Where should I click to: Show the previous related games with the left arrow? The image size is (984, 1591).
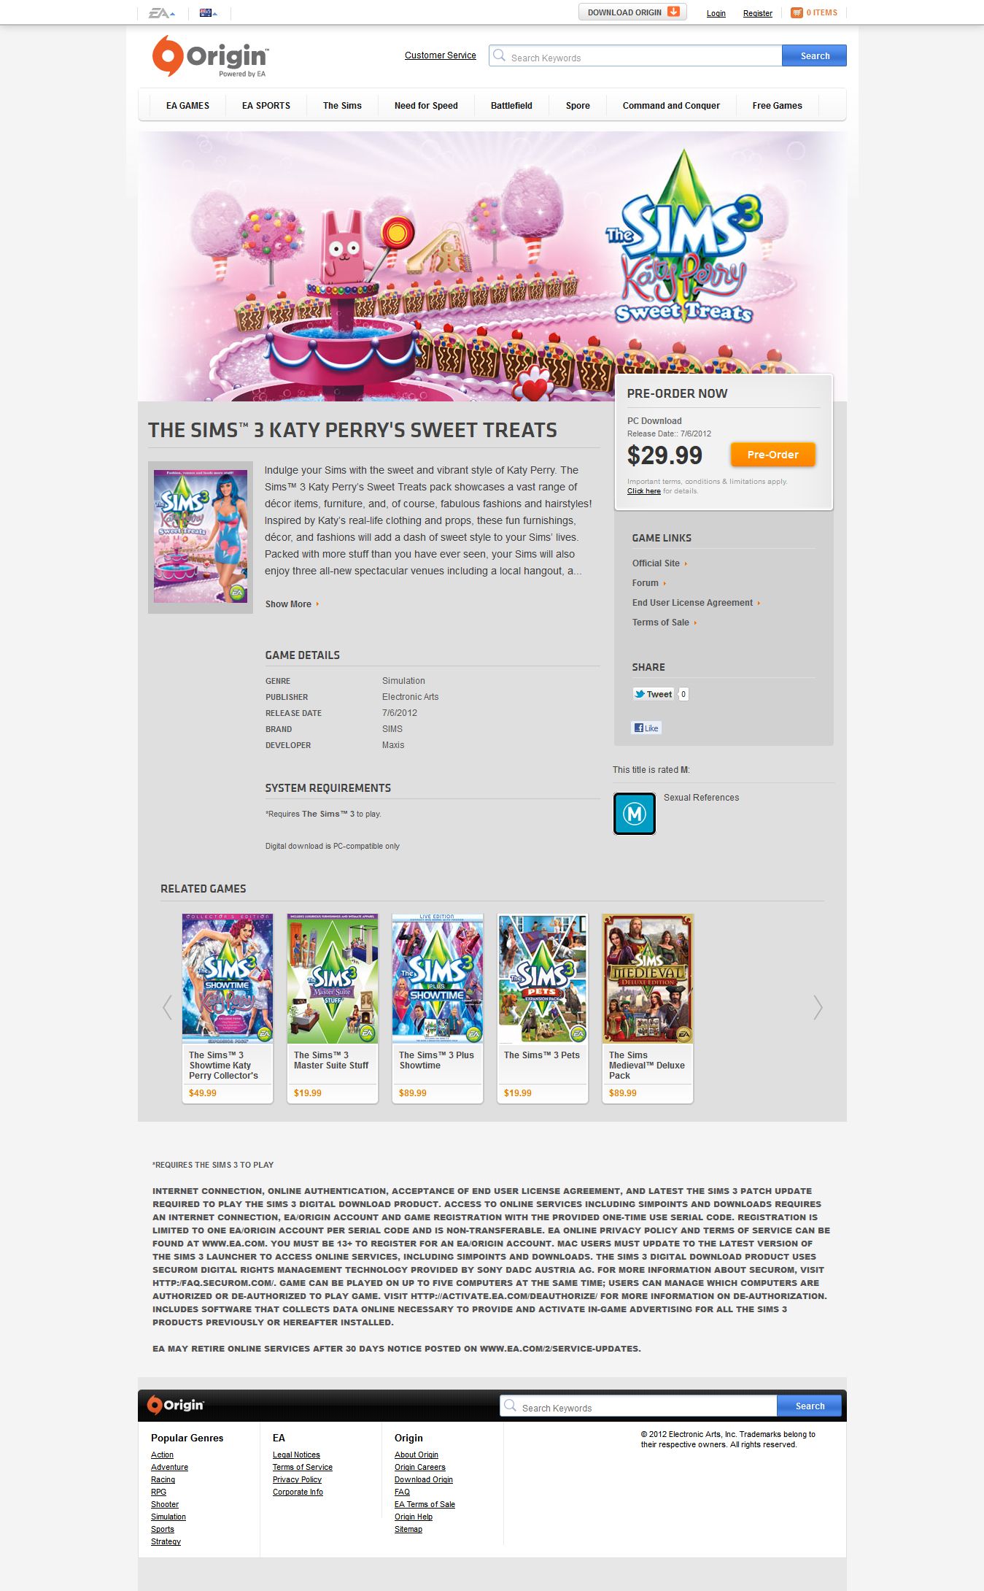click(167, 1007)
